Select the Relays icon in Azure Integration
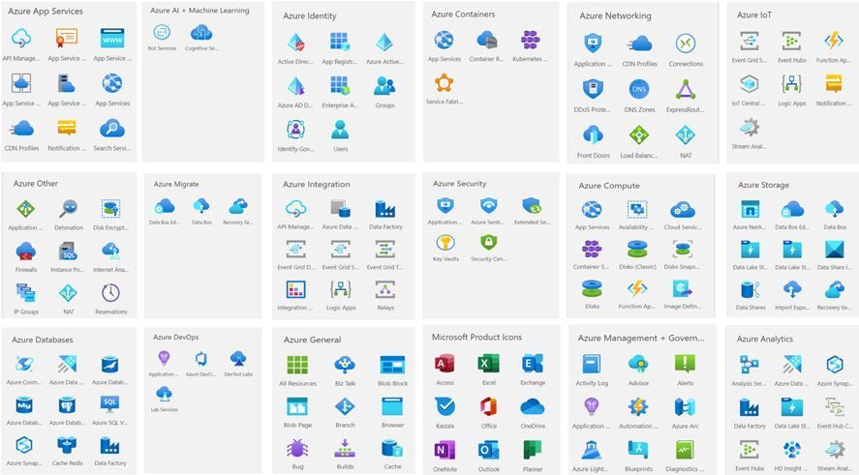The image size is (859, 475). [x=385, y=289]
